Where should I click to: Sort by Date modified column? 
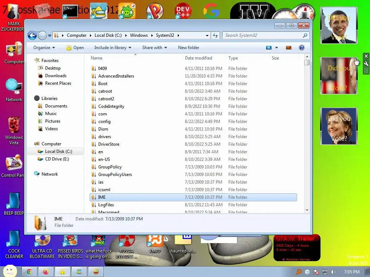[198, 58]
